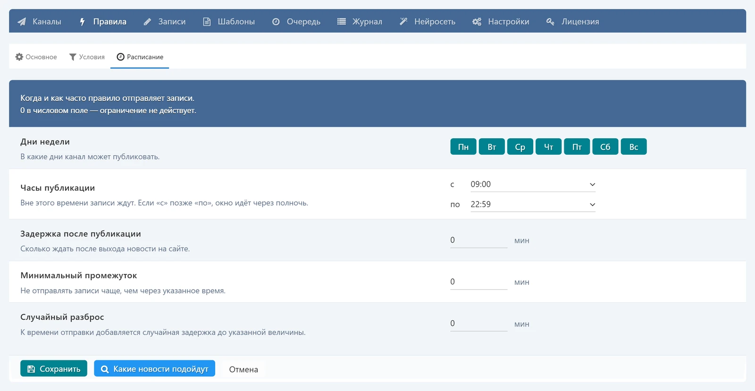Image resolution: width=755 pixels, height=391 pixels.
Task: Click the Сохранить button
Action: [54, 368]
